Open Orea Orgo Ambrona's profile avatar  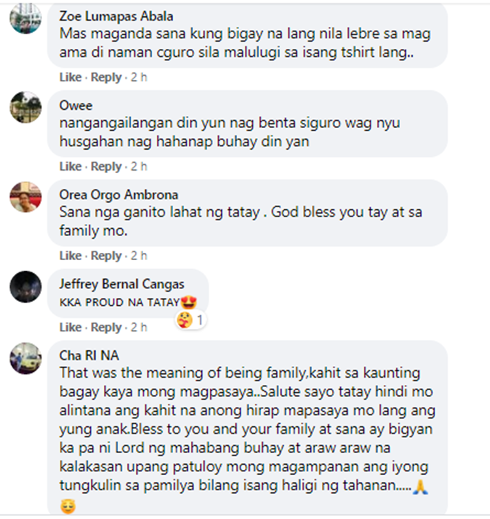(25, 197)
